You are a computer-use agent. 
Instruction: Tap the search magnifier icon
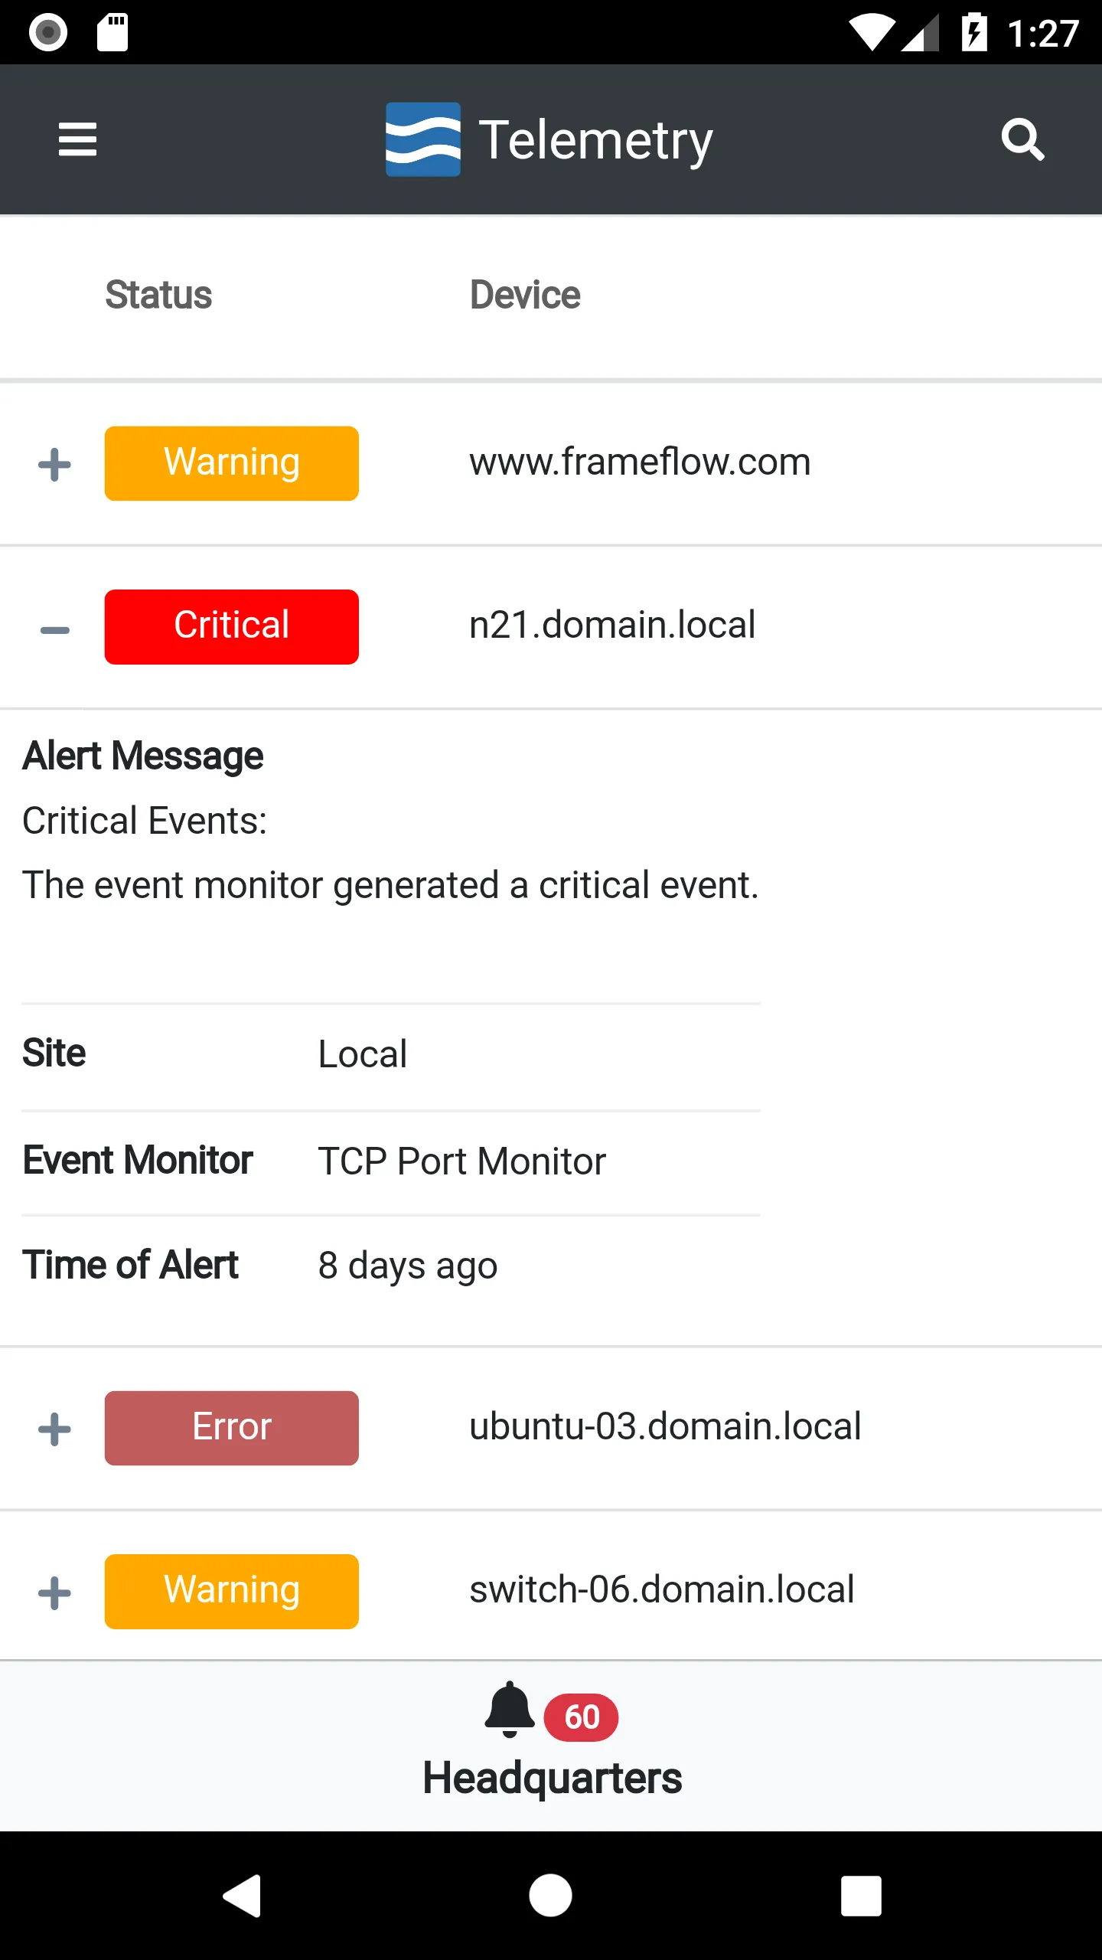(1022, 139)
